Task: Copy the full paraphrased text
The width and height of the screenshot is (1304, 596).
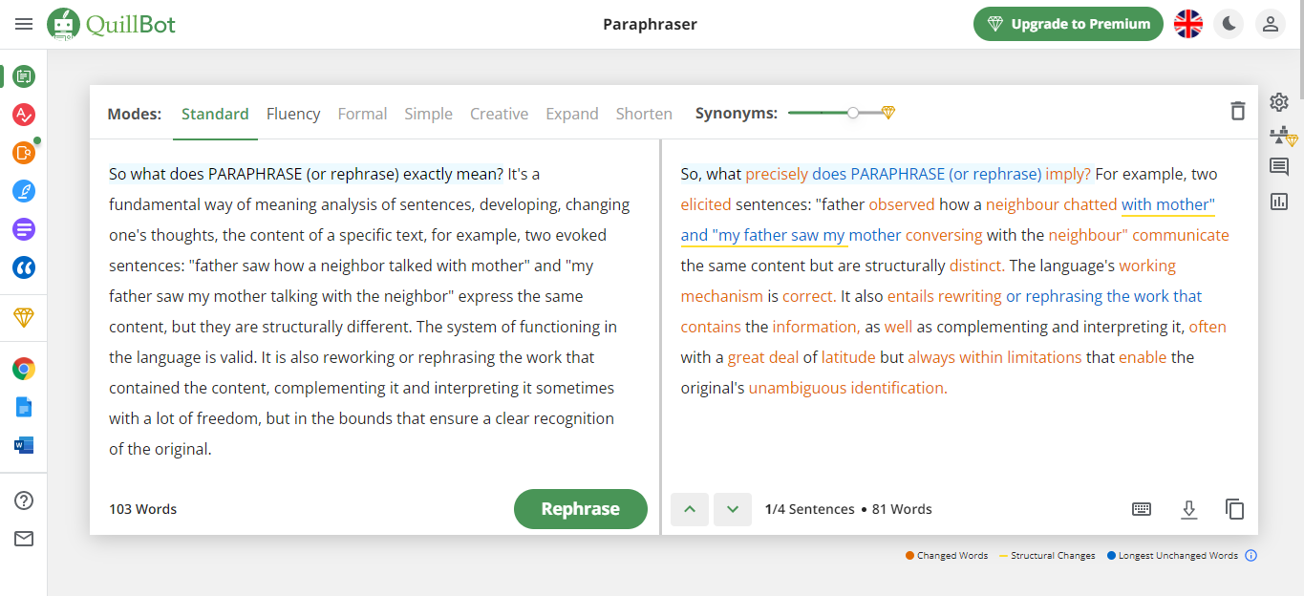Action: point(1235,509)
